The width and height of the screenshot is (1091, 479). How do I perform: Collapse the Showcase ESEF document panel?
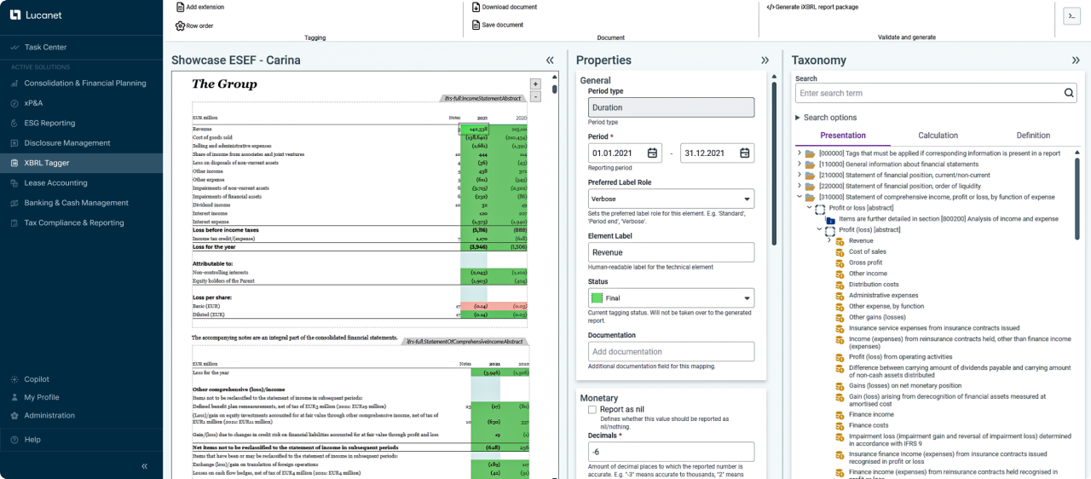pos(550,61)
